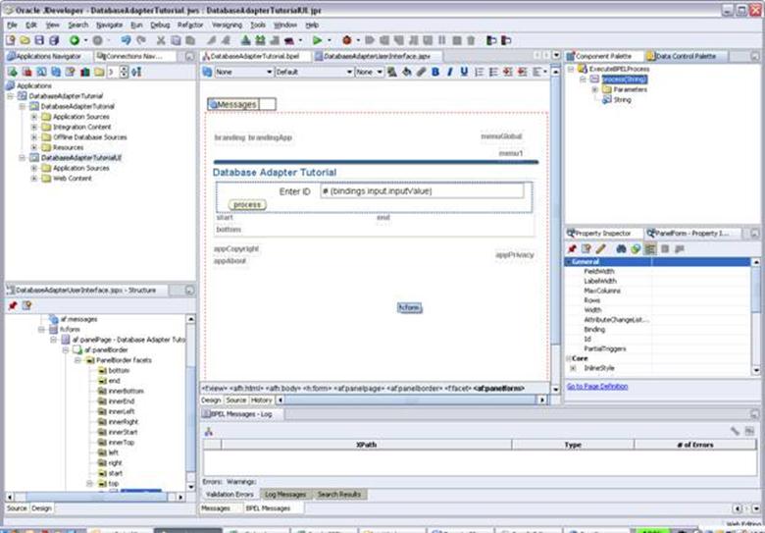Select 'process(String)' in Data Control Palette
Image resolution: width=765 pixels, height=533 pixels.
pyautogui.click(x=625, y=80)
